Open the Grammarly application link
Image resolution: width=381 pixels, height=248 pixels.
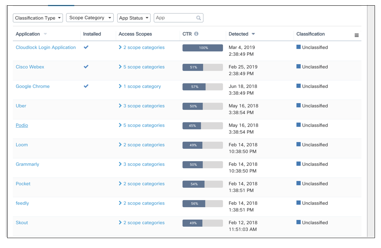tap(27, 164)
